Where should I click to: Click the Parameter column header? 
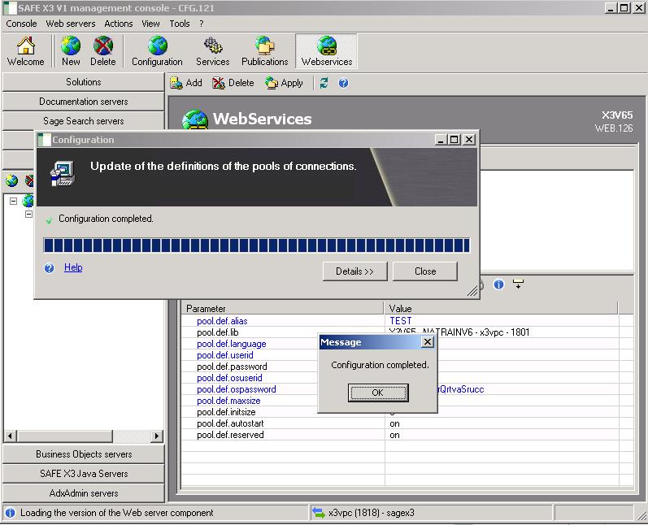coord(283,309)
